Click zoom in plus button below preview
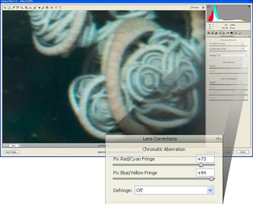 coord(7,146)
